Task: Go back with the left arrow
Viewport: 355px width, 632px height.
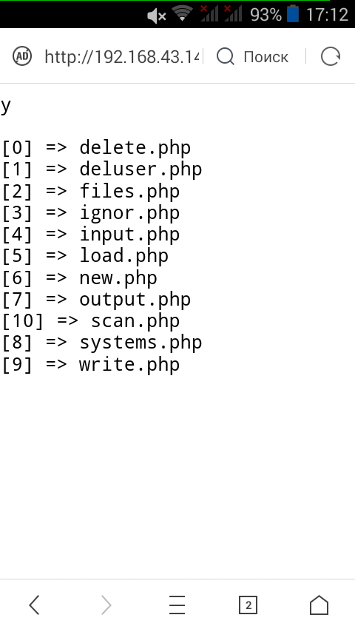Action: click(35, 605)
